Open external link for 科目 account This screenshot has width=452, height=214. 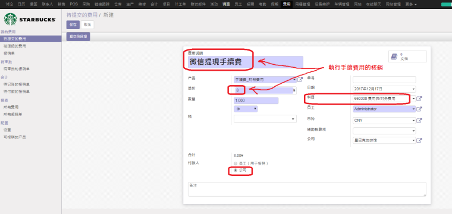pos(419,99)
